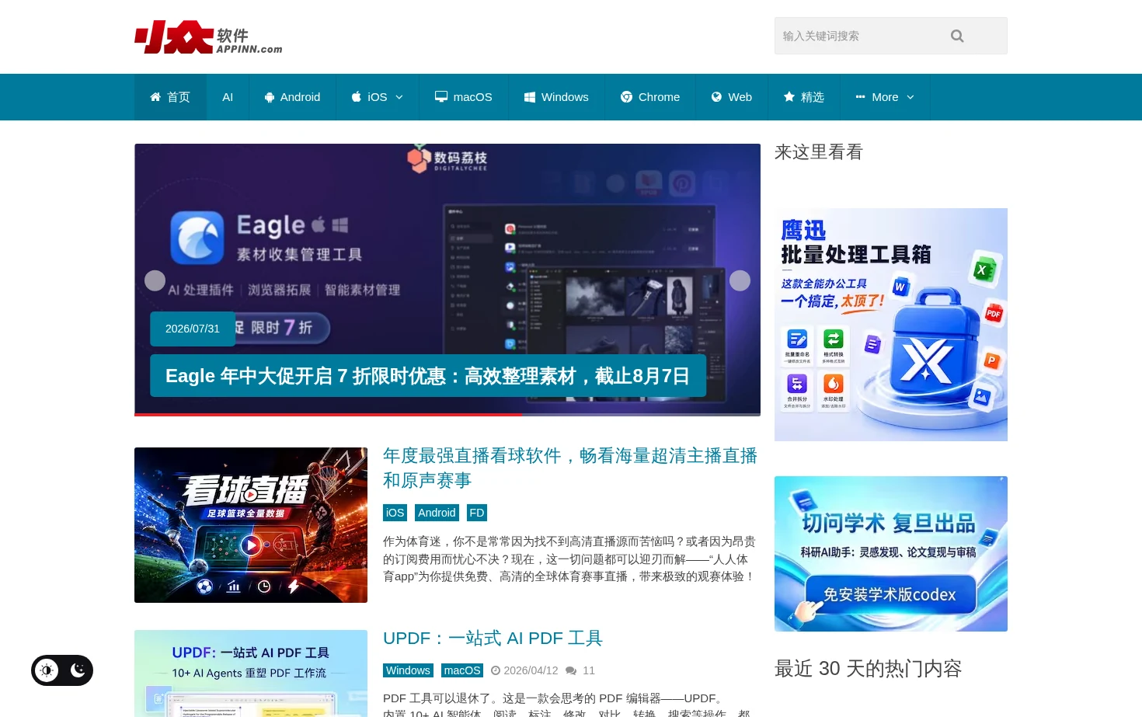Go to the 首页 nav tab
The width and height of the screenshot is (1142, 717).
(170, 97)
